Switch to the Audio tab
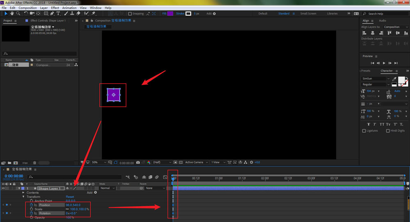This screenshot has width=410, height=222. pos(382,20)
